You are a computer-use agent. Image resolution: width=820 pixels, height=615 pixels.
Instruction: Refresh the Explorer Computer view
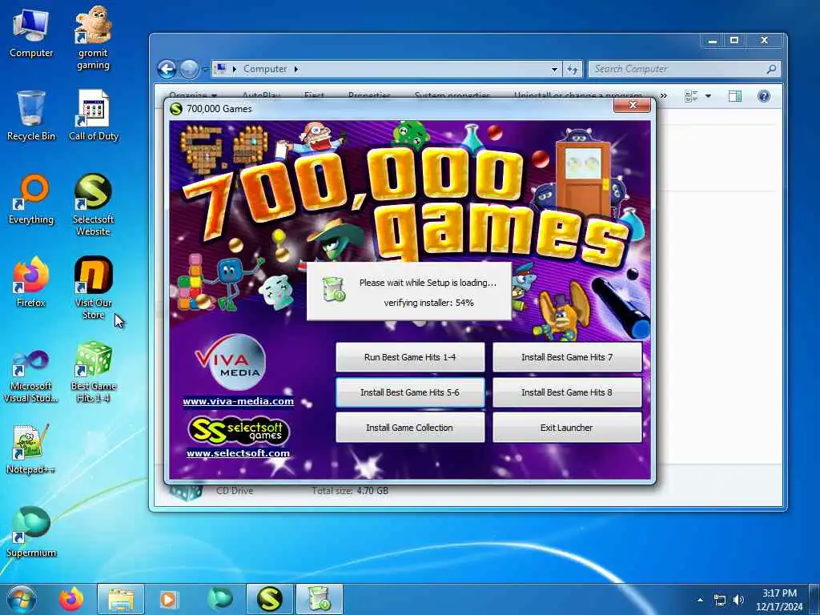pyautogui.click(x=572, y=69)
